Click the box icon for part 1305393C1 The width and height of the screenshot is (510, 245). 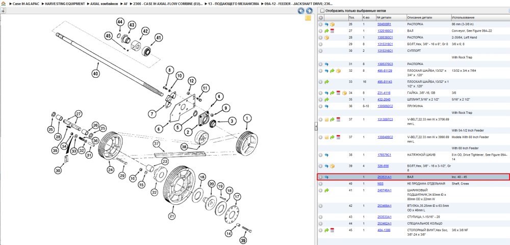[326, 38]
